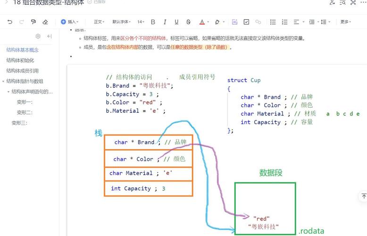Insert a checkbox task item
367x236 pixels.
pos(246,22)
